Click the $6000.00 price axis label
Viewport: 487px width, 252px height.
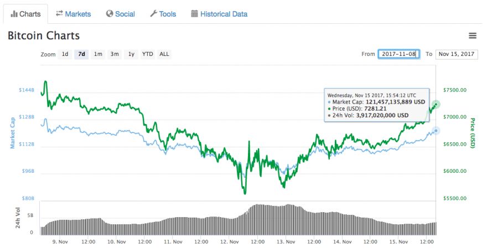[x=455, y=171]
